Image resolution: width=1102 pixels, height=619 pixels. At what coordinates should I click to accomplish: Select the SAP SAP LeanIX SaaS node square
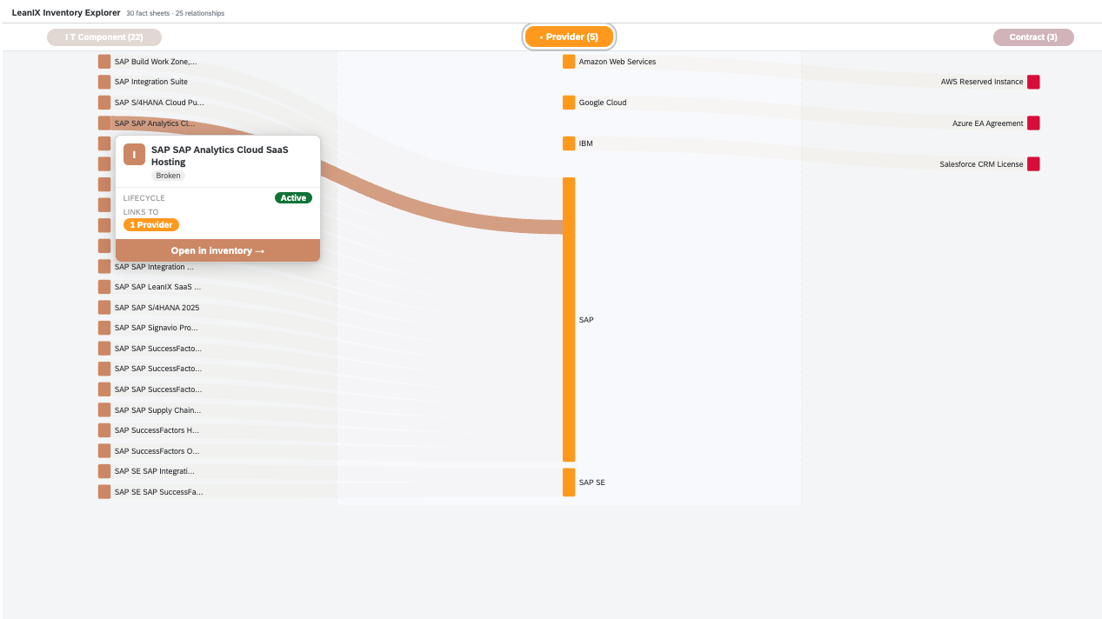(104, 287)
